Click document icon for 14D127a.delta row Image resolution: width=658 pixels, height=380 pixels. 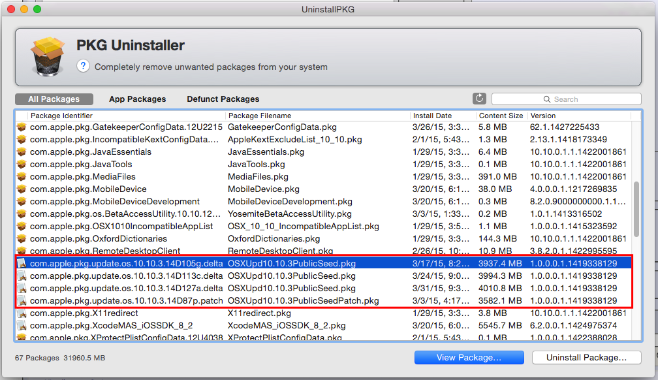22,288
